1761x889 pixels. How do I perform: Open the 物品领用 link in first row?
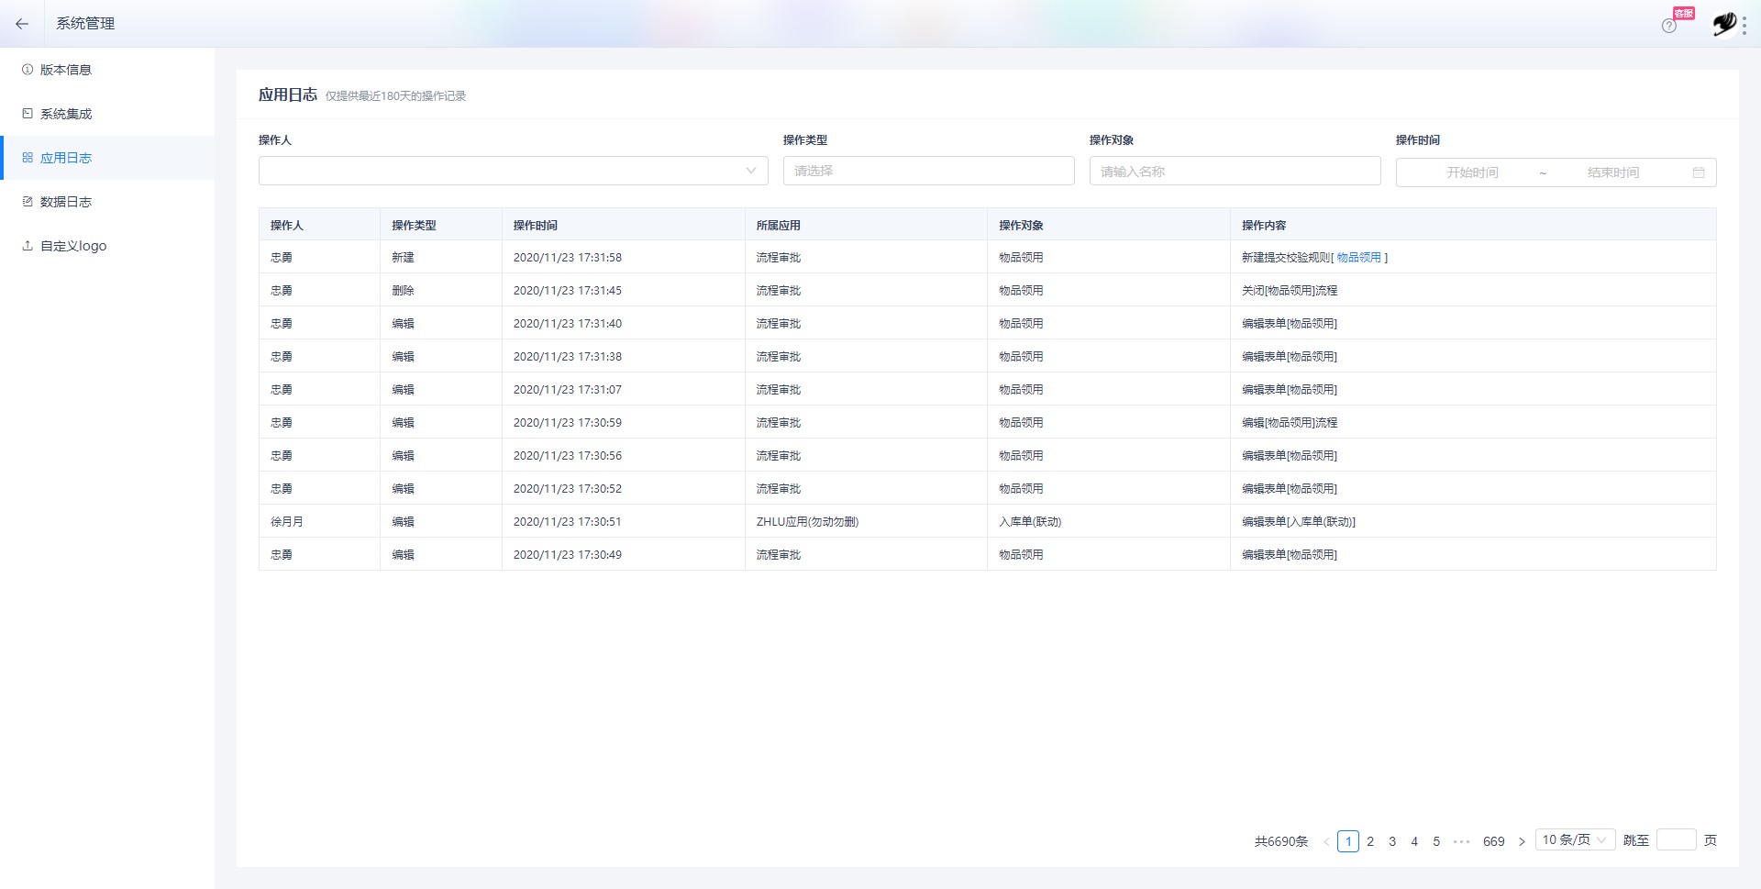tap(1358, 258)
